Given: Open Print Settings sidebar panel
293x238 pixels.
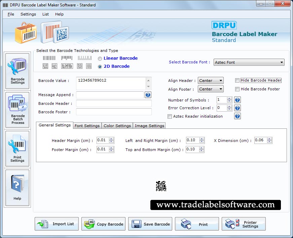Looking at the screenshot, I should click(17, 148).
